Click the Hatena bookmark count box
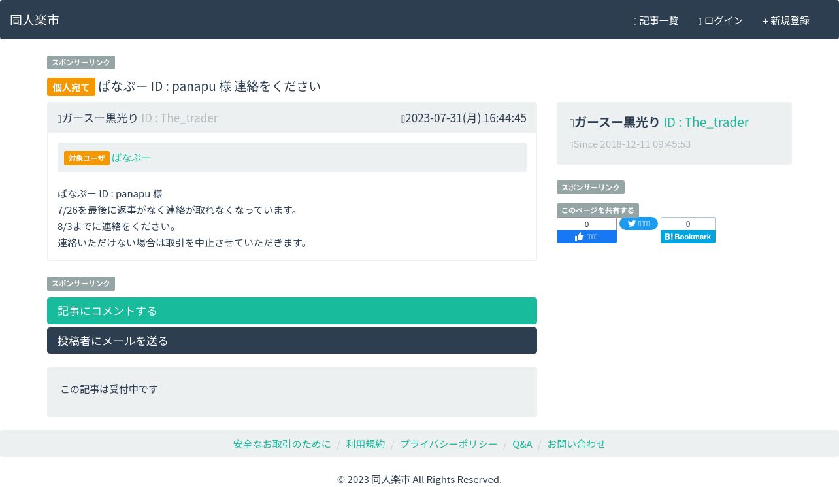The image size is (839, 487). 688,224
